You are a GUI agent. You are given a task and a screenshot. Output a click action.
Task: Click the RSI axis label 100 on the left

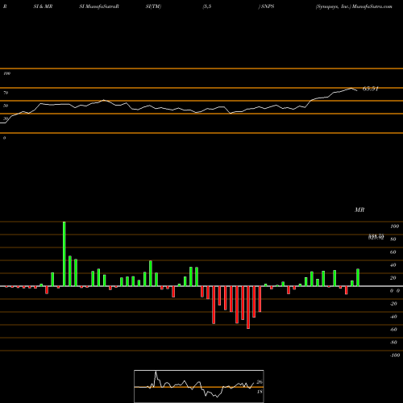coord(6,73)
